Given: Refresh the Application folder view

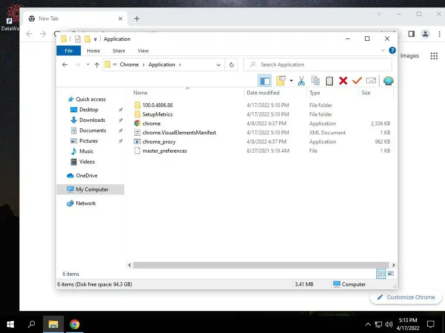Looking at the screenshot, I should coord(232,65).
